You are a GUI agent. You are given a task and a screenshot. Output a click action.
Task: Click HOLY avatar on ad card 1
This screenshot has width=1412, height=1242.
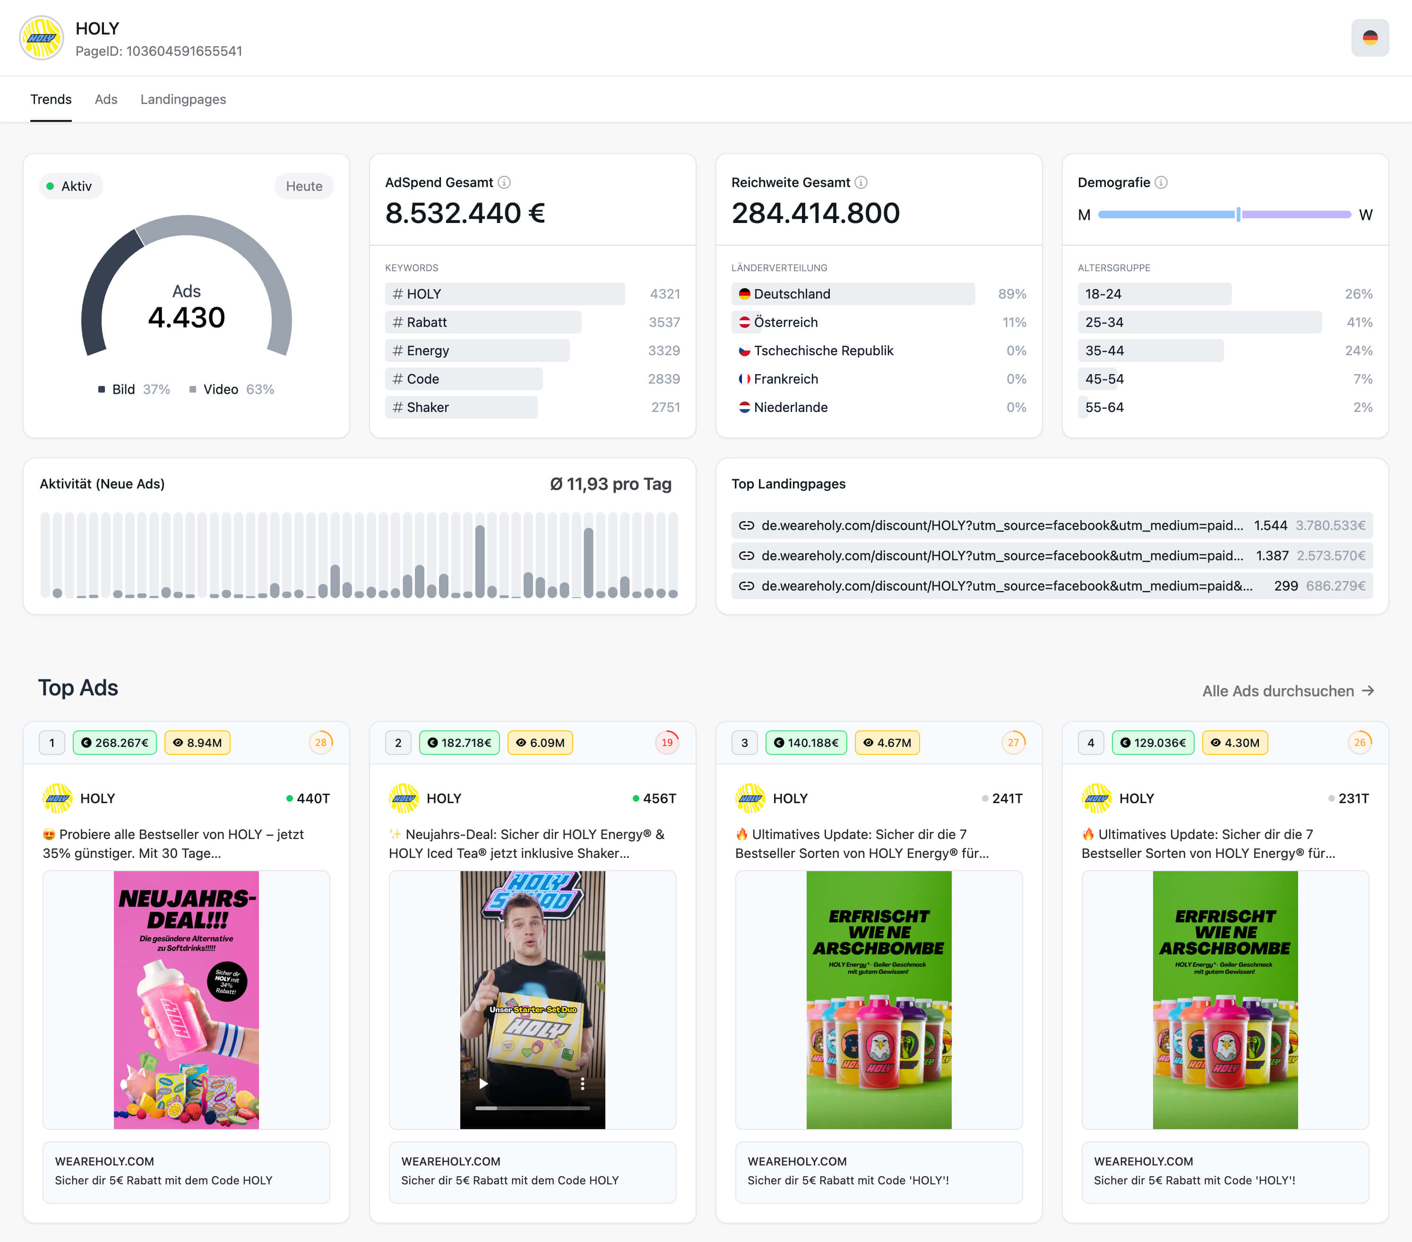point(57,798)
